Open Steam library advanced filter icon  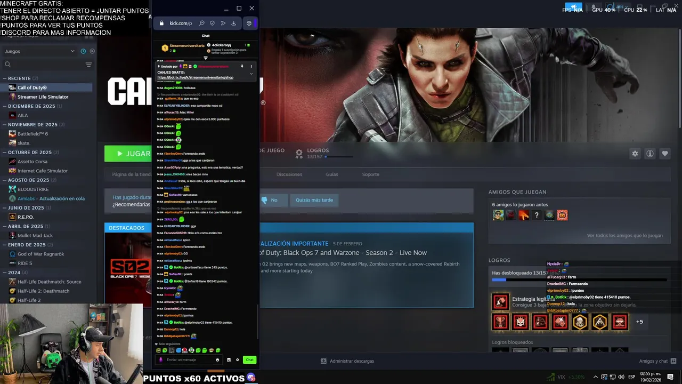point(88,65)
